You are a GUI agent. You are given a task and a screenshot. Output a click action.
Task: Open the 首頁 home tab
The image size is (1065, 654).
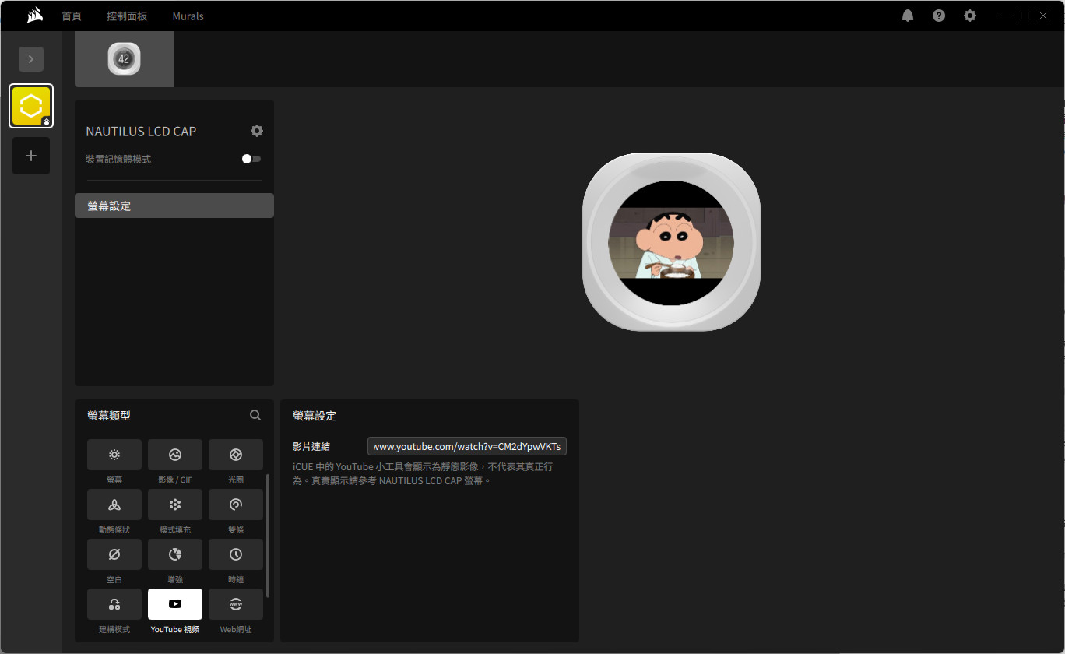(72, 16)
